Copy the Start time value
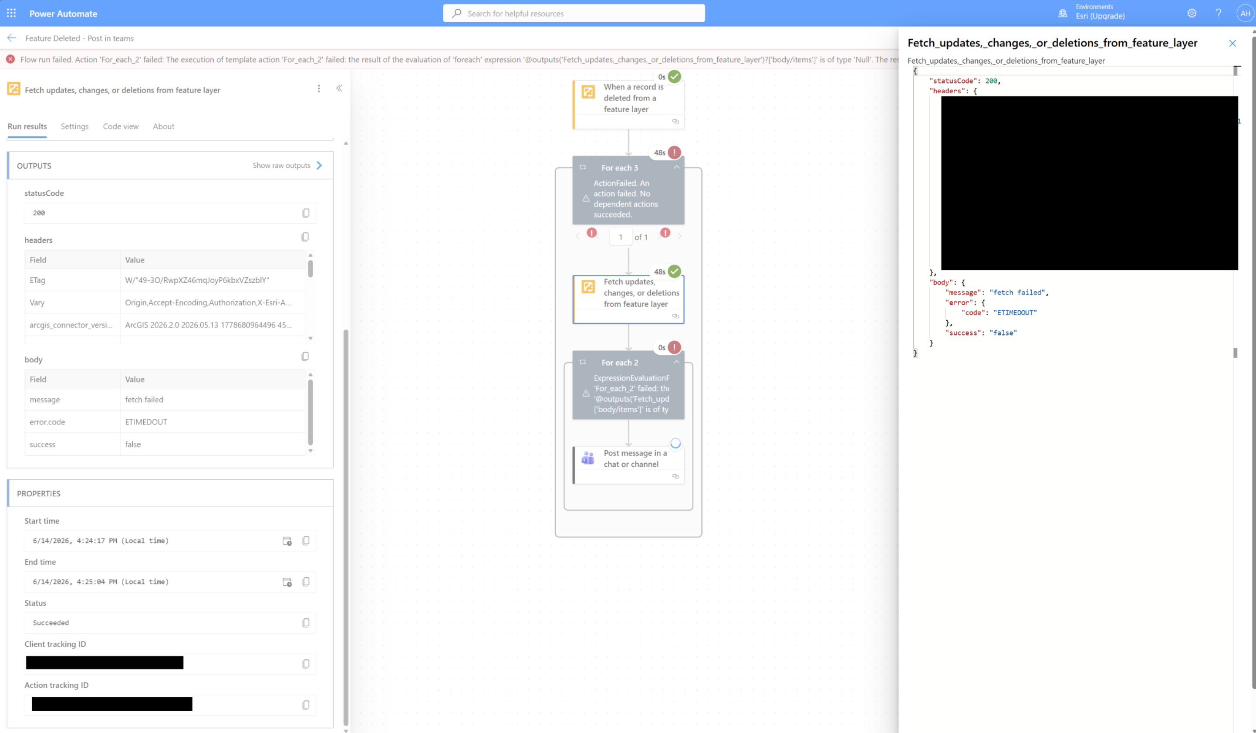 [x=306, y=541]
